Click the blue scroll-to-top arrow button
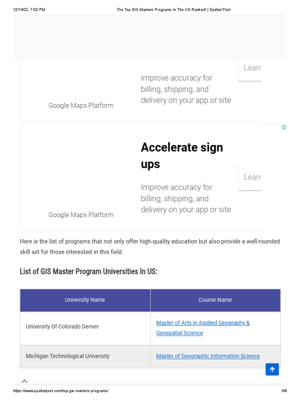Screen dimensions: 300x401 pos(272,369)
